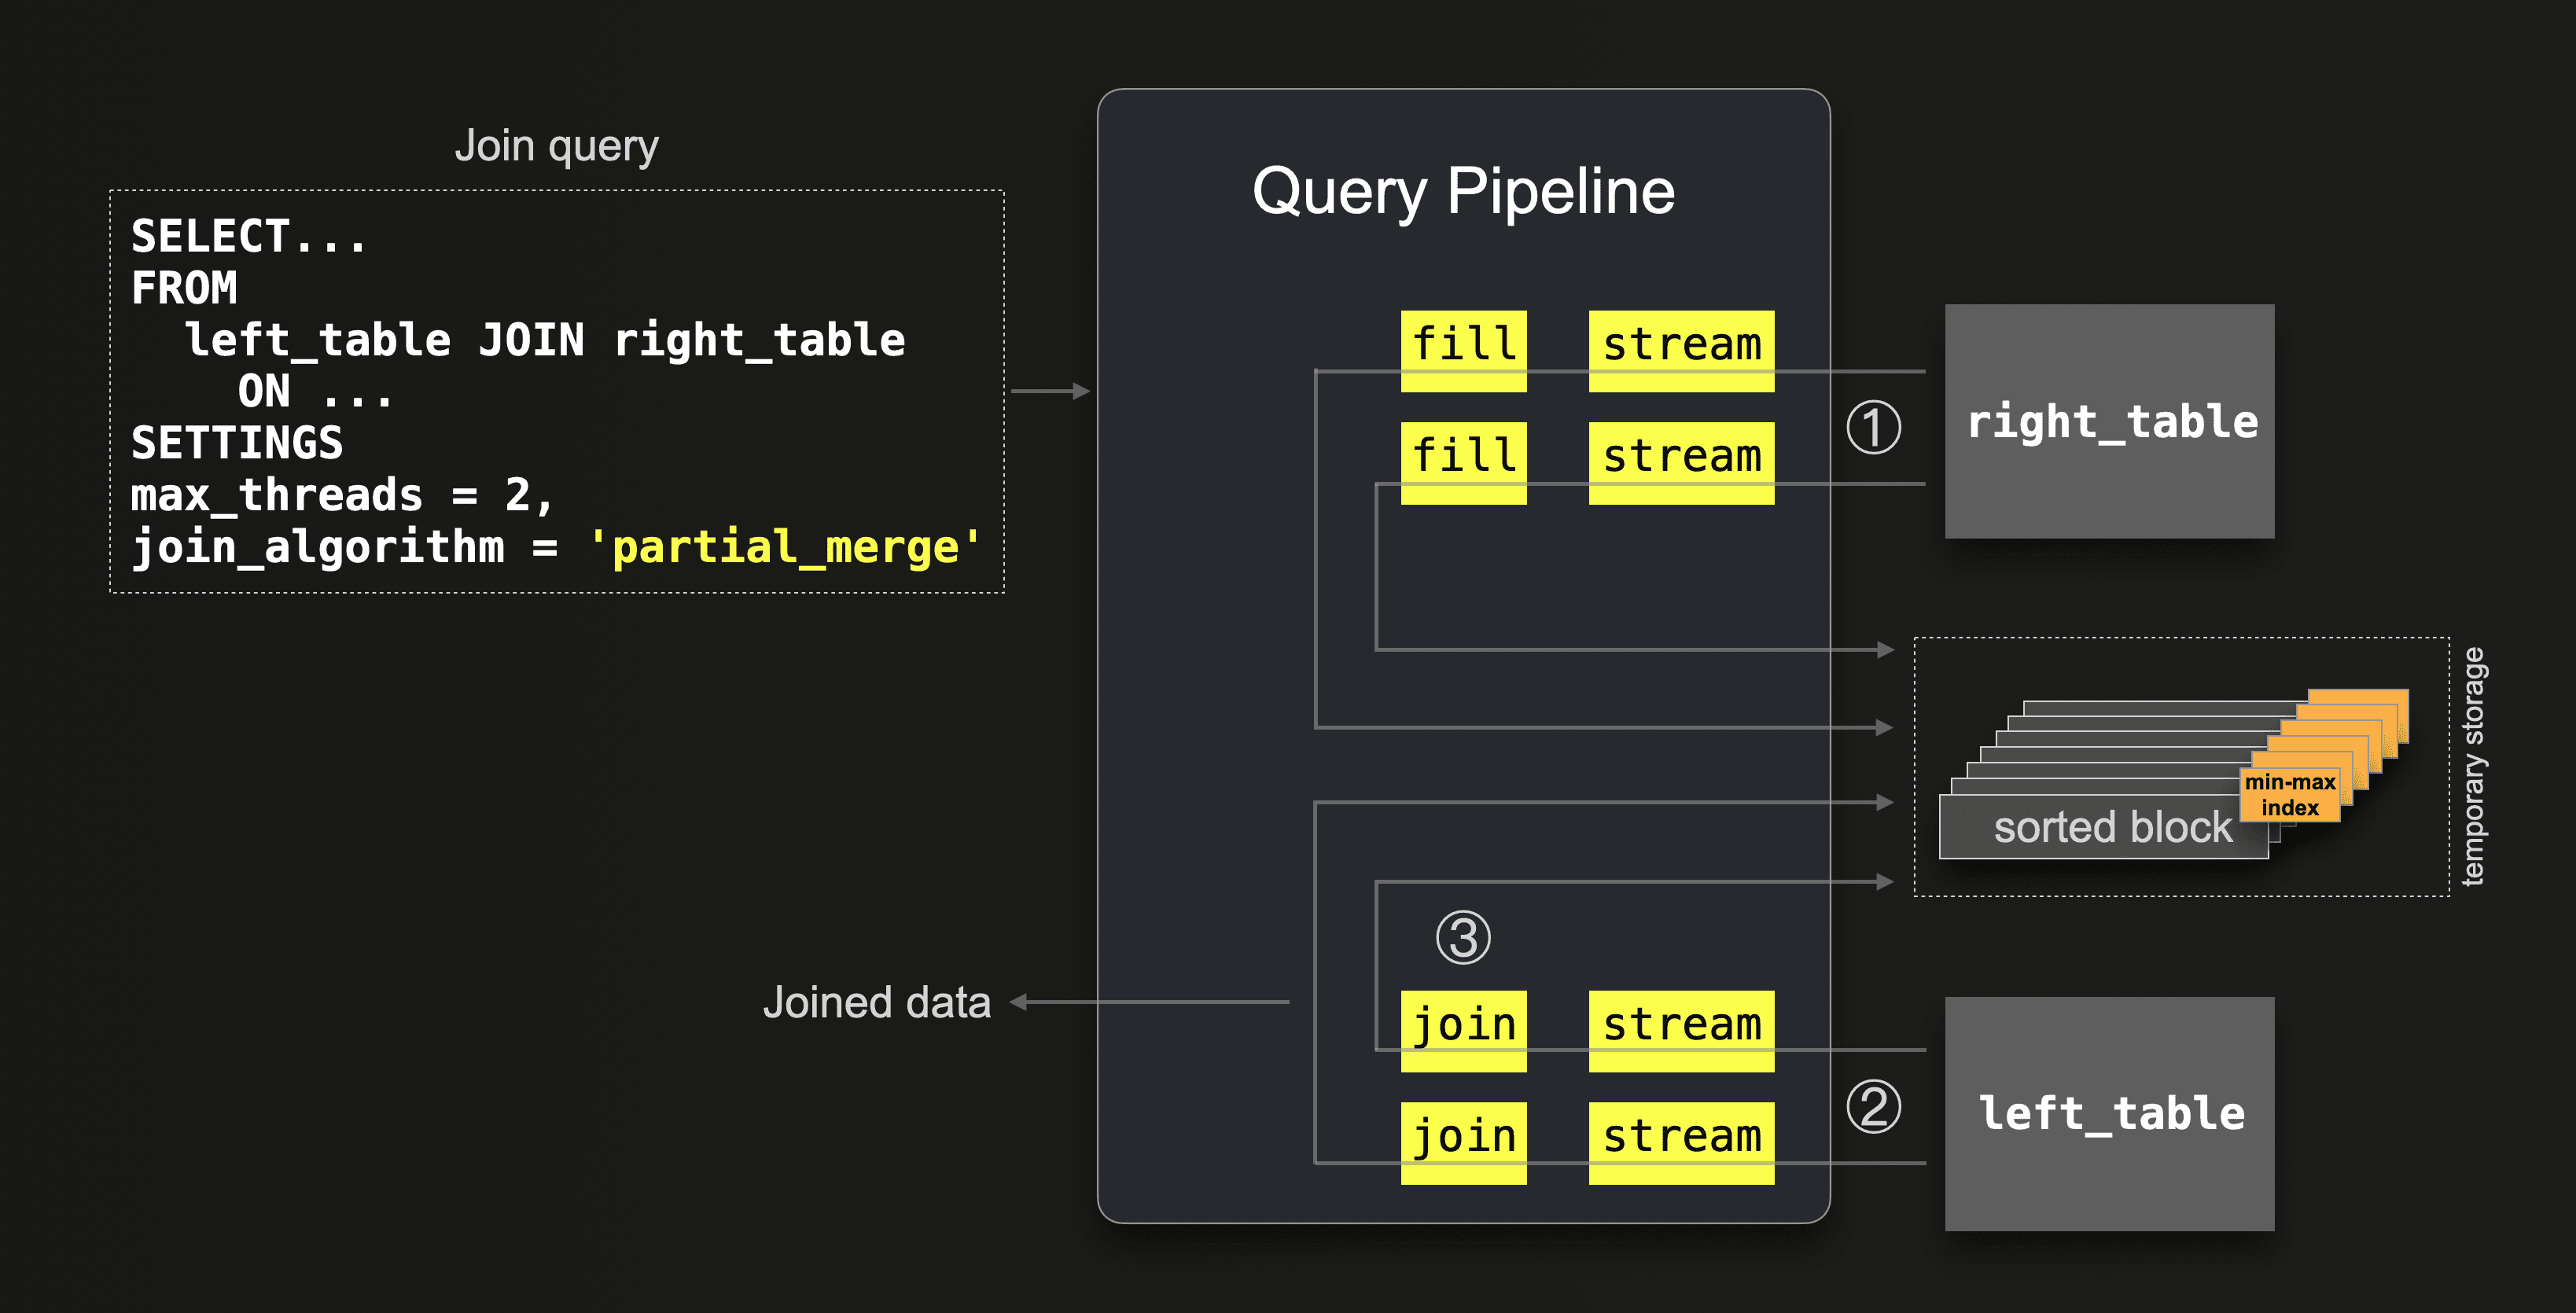
Task: Click the top fill block
Action: [x=1463, y=350]
